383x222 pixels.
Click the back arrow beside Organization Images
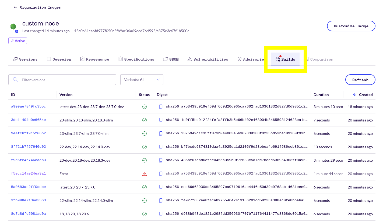pyautogui.click(x=16, y=7)
